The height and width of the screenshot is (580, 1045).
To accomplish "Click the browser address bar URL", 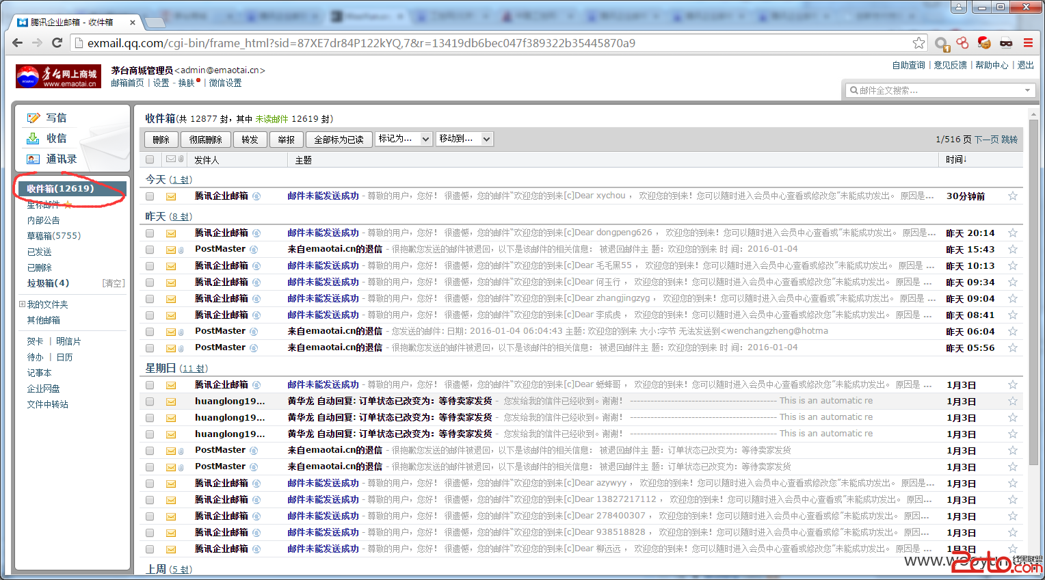I will pyautogui.click(x=361, y=43).
